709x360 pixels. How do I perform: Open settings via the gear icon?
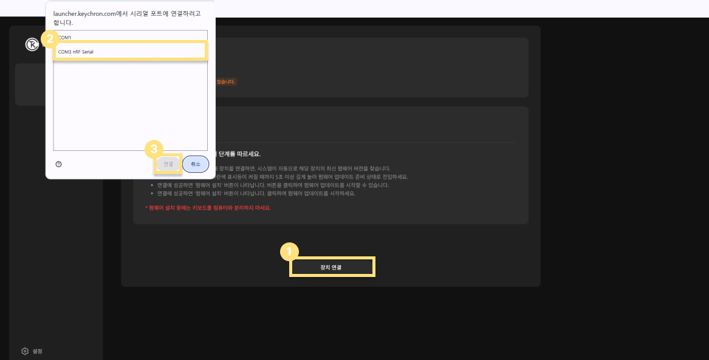25,351
